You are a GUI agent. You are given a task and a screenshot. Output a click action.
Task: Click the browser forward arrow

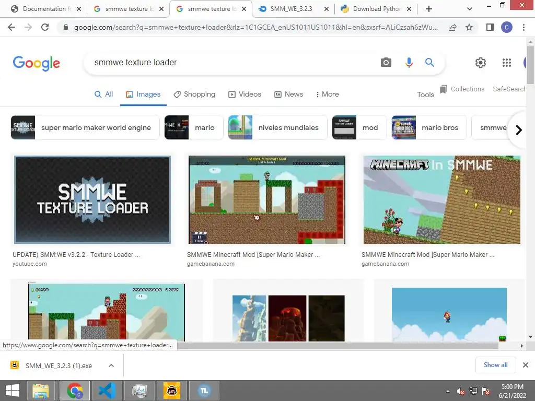pos(28,27)
